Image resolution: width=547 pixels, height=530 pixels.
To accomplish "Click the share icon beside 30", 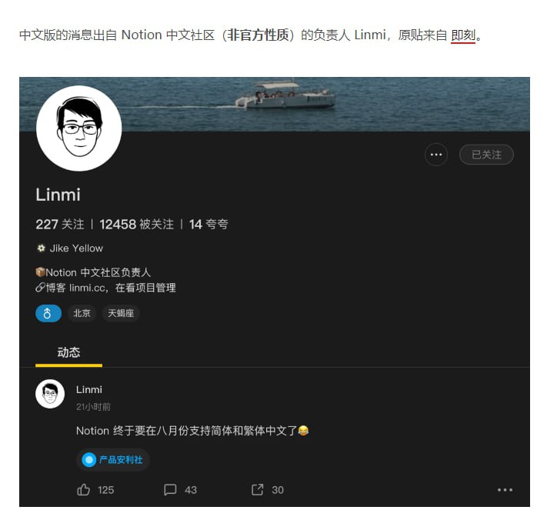I will [x=258, y=489].
